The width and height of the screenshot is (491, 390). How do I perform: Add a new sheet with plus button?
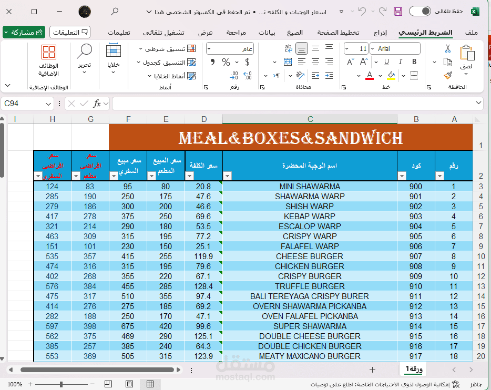[x=372, y=370]
